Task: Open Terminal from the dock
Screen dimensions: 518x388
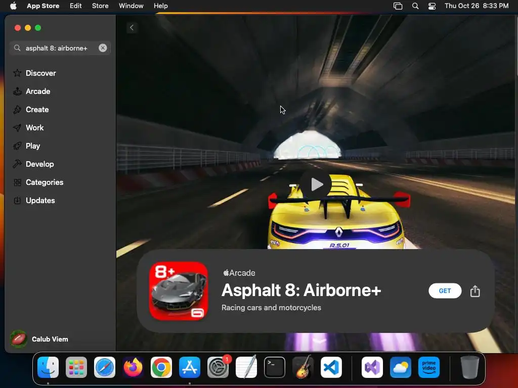Action: [x=275, y=367]
